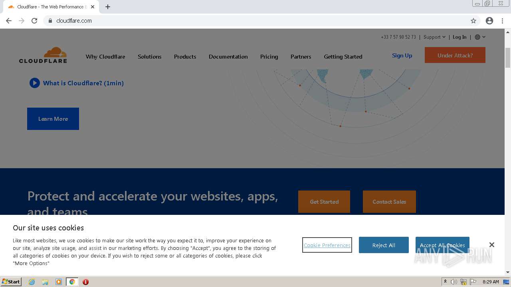511x287 pixels.
Task: Go back with the browser back arrow
Action: pyautogui.click(x=9, y=21)
